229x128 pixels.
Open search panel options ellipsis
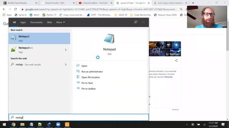143,22
